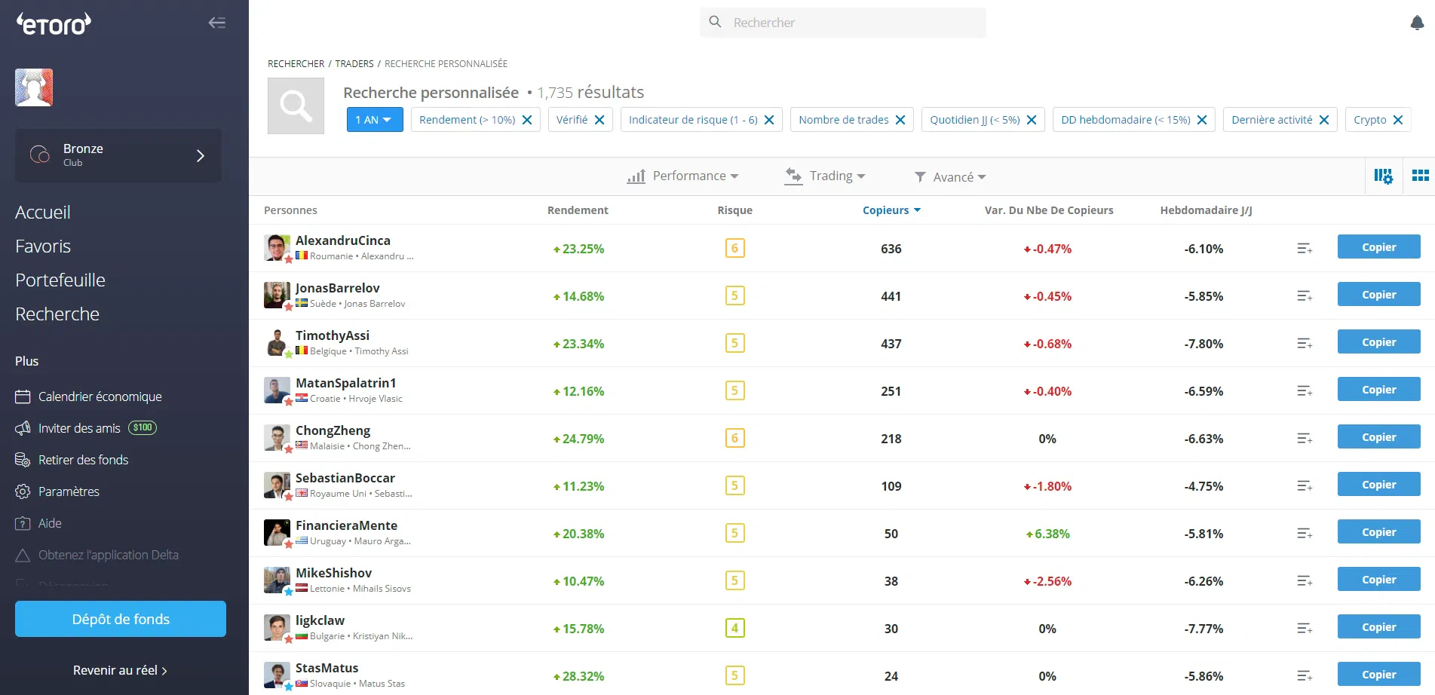Viewport: 1435px width, 695px height.
Task: Open Retirer des fonds
Action: 72,460
